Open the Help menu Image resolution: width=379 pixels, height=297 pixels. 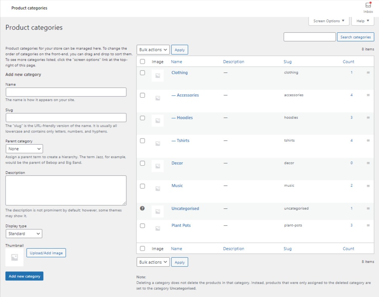tap(362, 21)
